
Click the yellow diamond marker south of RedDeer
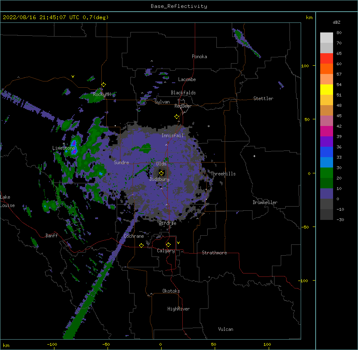(177, 117)
